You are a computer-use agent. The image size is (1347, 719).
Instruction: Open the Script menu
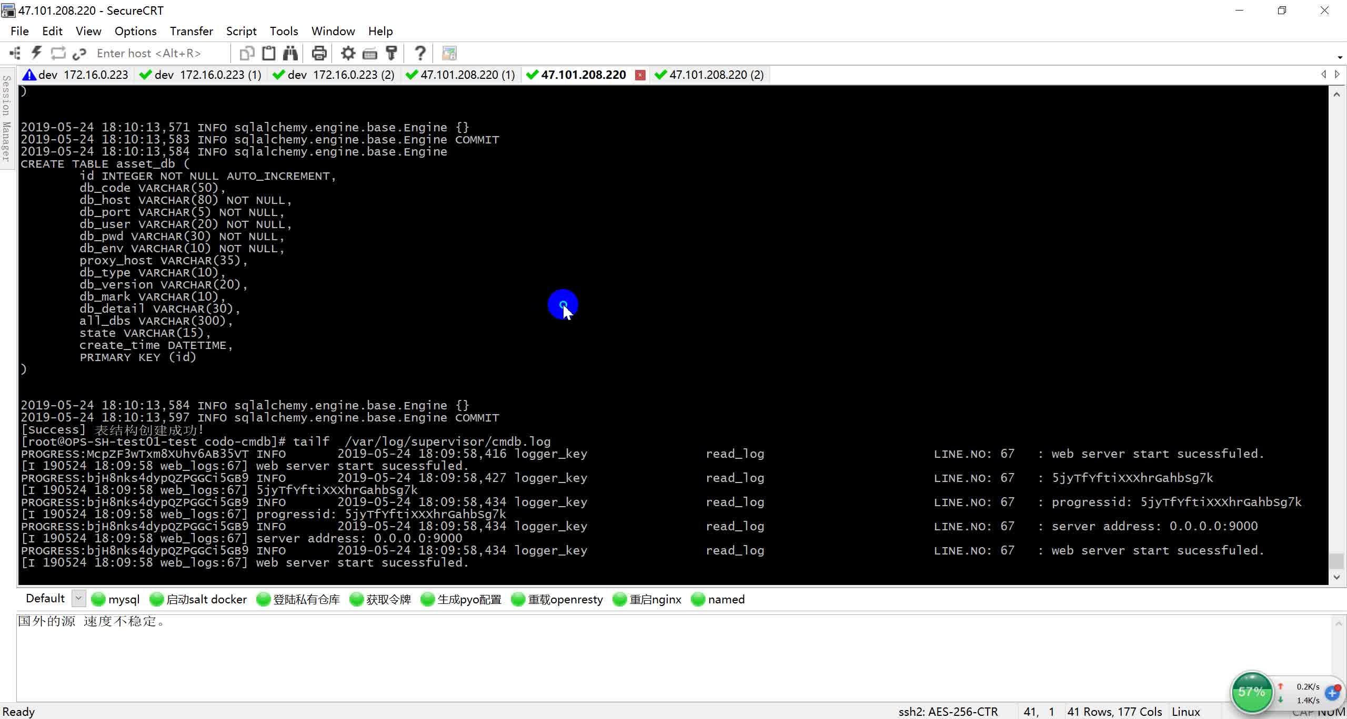click(x=241, y=31)
